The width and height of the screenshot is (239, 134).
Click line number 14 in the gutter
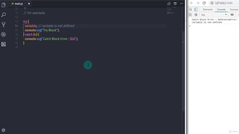(x=16, y=26)
